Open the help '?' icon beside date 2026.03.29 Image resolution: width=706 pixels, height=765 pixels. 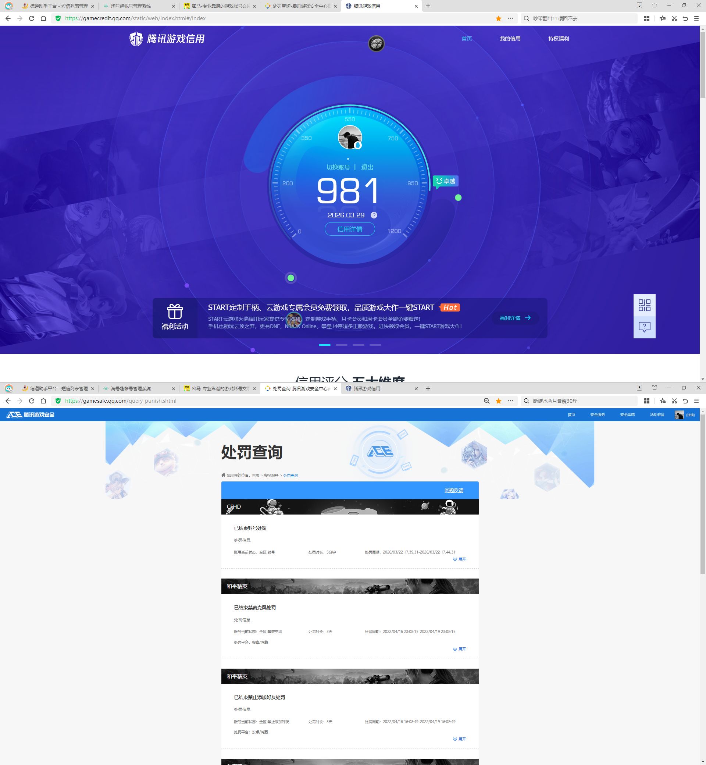374,216
